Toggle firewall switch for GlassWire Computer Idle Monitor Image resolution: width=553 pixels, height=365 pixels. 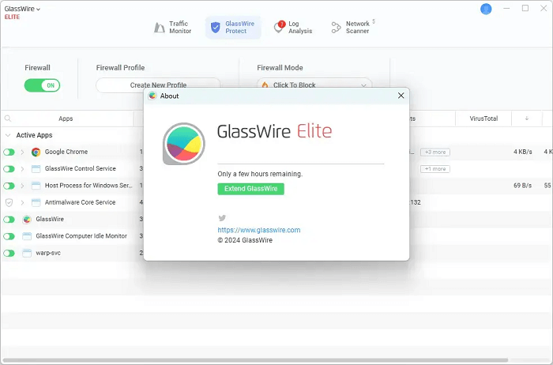[9, 236]
